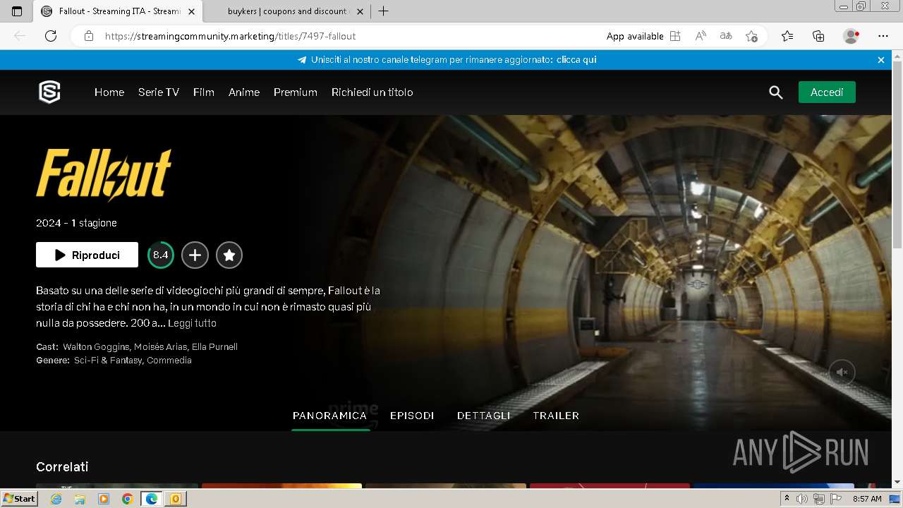903x508 pixels.
Task: Click the Sci-Fi & Fantasy genre
Action: click(108, 361)
